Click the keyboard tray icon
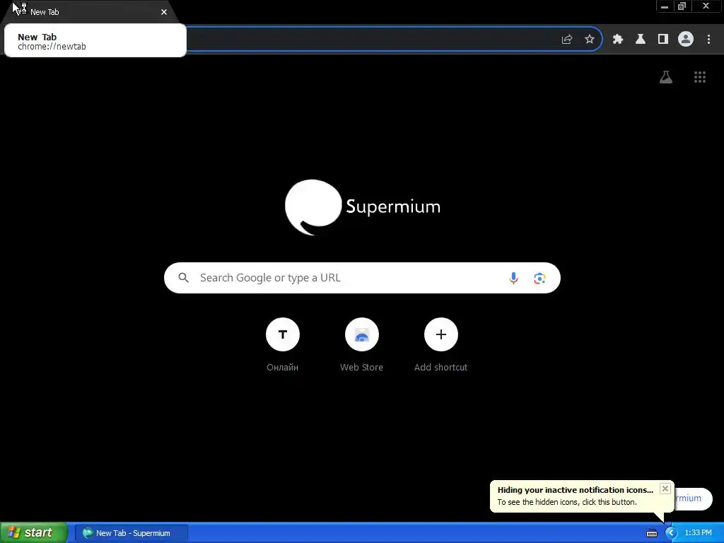The height and width of the screenshot is (543, 724). point(651,533)
